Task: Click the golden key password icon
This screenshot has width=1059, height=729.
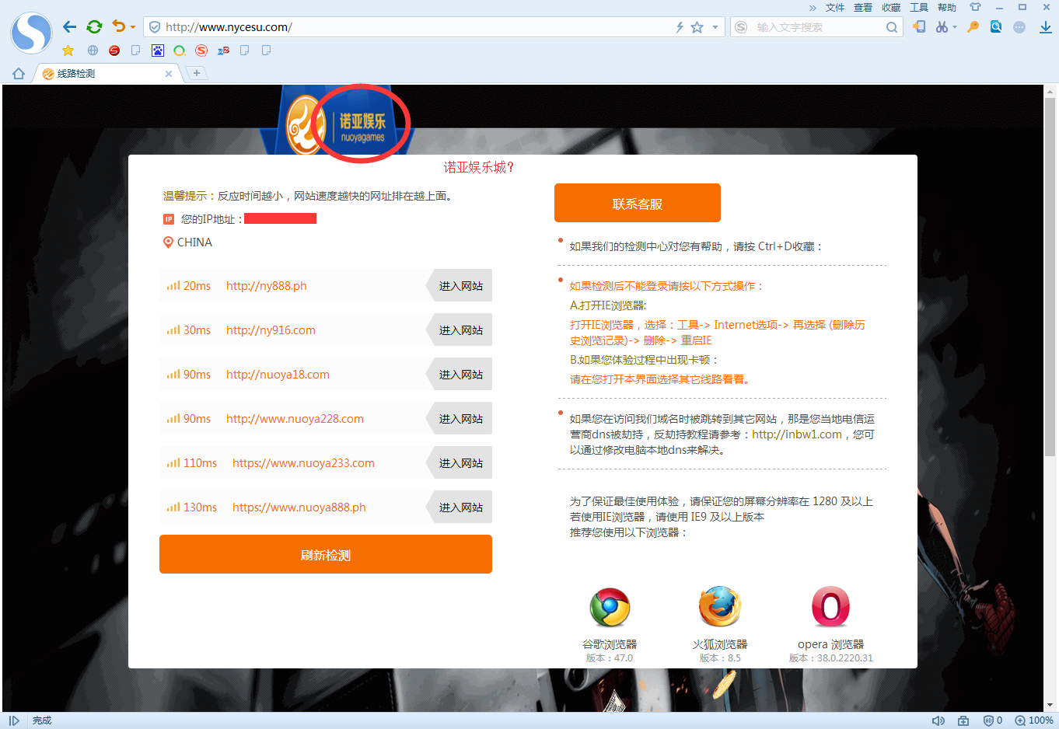Action: click(973, 27)
